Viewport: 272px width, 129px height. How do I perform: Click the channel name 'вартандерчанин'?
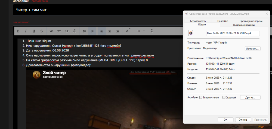tap(53, 77)
